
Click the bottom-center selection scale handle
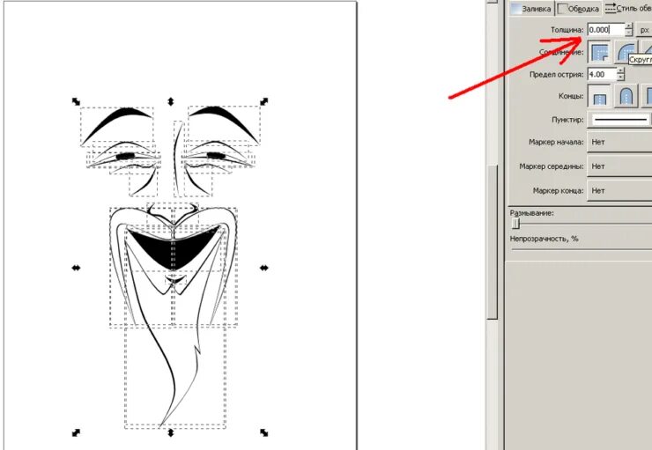170,433
